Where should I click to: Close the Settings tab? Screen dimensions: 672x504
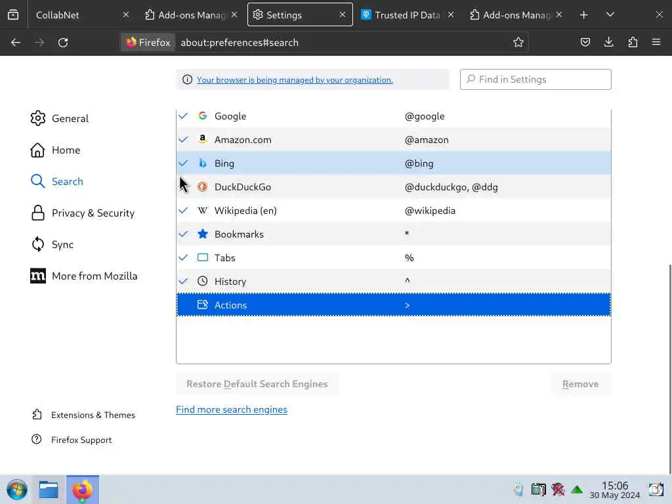343,15
